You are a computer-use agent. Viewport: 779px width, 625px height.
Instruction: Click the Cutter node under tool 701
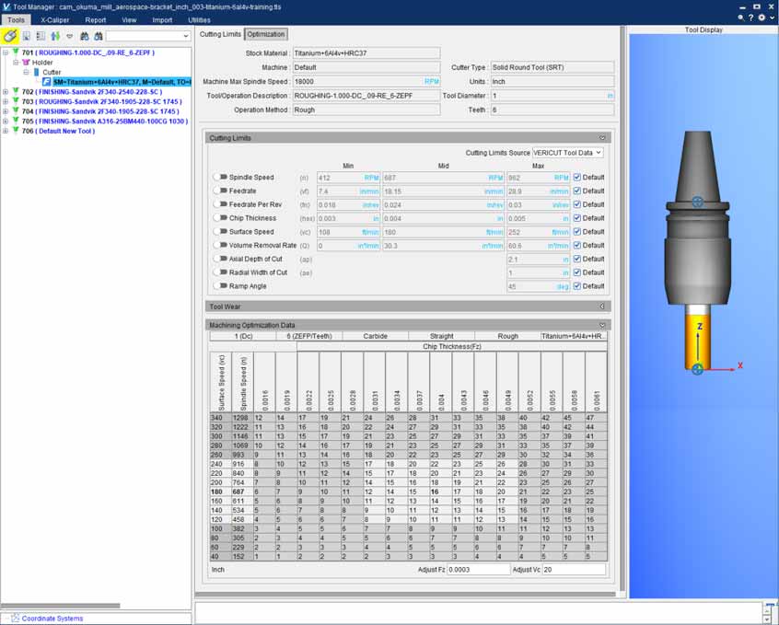coord(51,72)
